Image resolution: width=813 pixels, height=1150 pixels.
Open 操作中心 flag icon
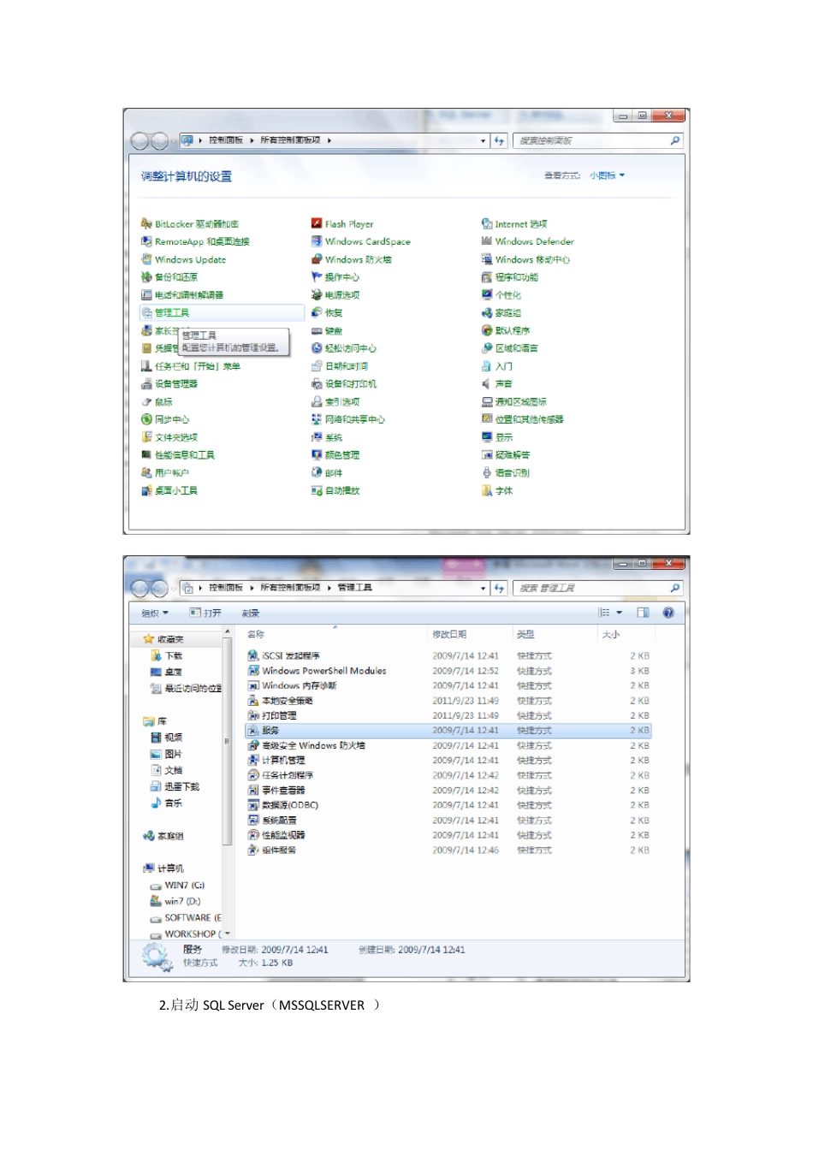[317, 277]
